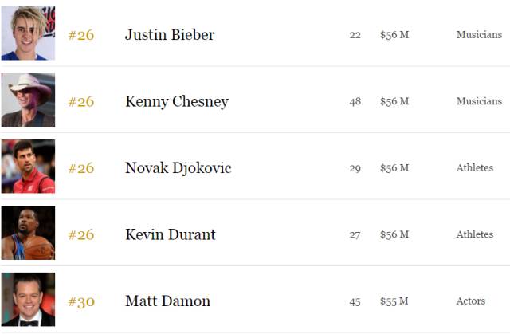
Task: Click the tennis player photo in red shirt
Action: [29, 167]
